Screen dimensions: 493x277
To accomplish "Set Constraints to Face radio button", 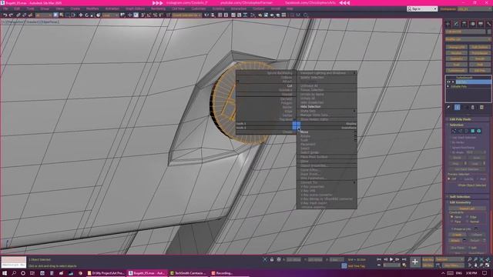I will (x=452, y=222).
